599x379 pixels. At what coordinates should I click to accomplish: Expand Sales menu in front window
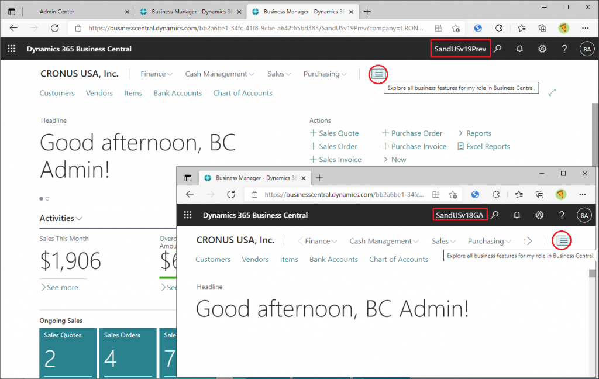(x=443, y=241)
